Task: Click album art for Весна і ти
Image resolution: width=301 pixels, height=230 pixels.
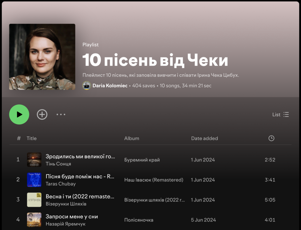Action: coord(34,200)
